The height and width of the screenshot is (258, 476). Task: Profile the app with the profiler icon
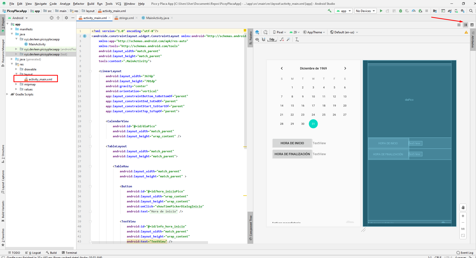click(x=414, y=11)
